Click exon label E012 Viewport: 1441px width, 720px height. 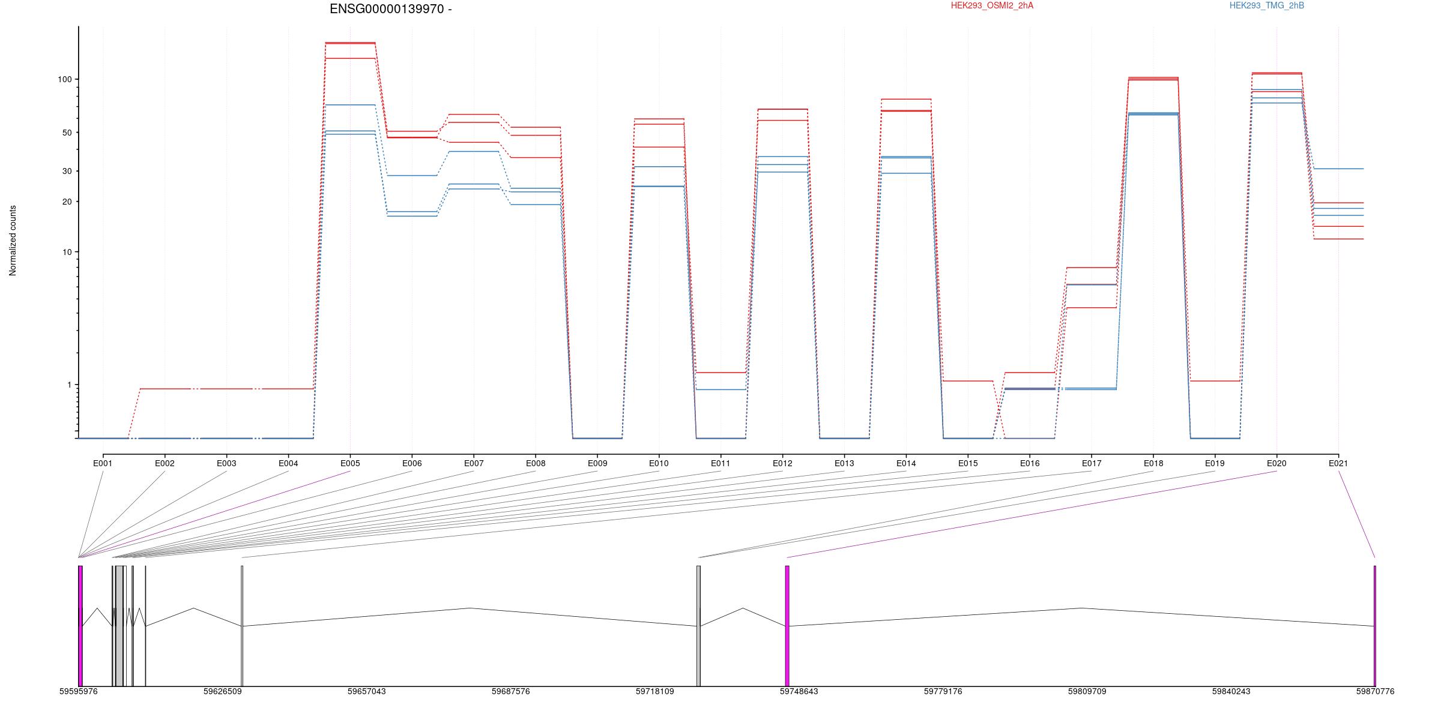click(782, 463)
